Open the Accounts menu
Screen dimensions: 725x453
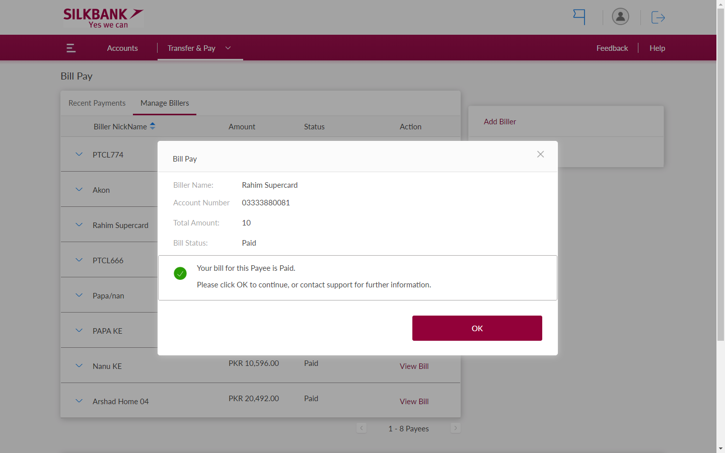coord(122,48)
